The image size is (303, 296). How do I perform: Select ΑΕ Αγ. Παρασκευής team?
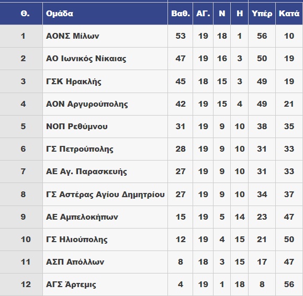click(86, 172)
